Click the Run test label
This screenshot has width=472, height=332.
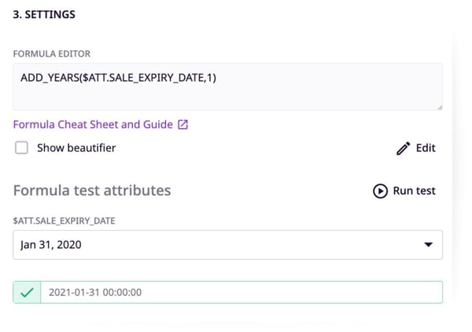coord(415,191)
